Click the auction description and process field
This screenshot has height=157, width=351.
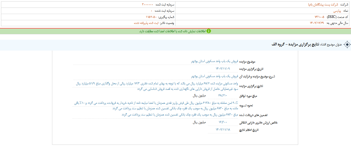[211, 76]
